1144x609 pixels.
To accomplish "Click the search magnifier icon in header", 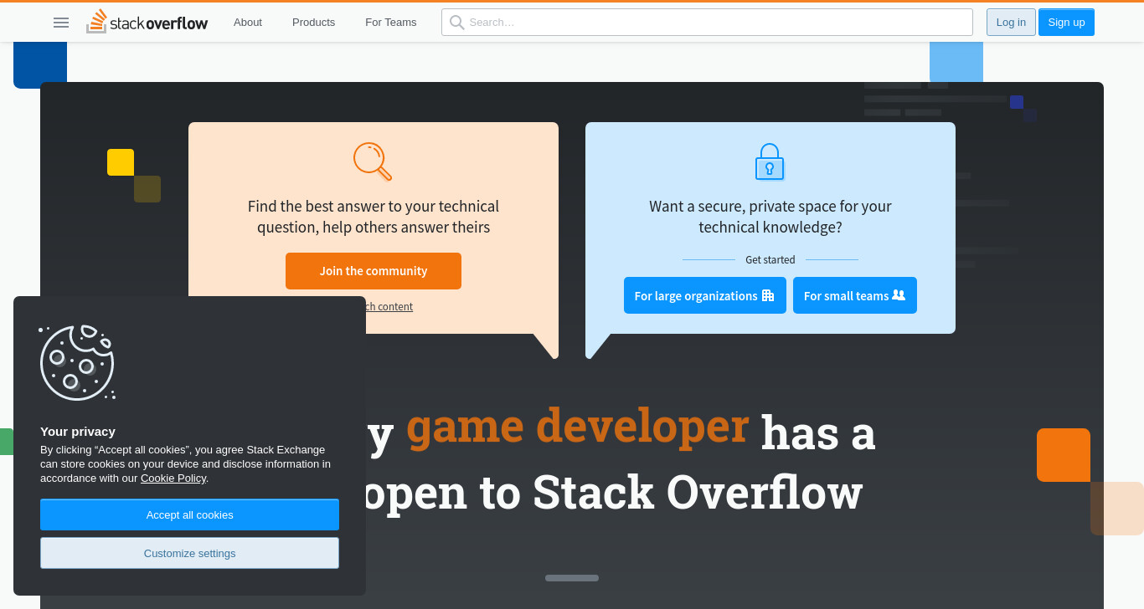I will coord(456,23).
